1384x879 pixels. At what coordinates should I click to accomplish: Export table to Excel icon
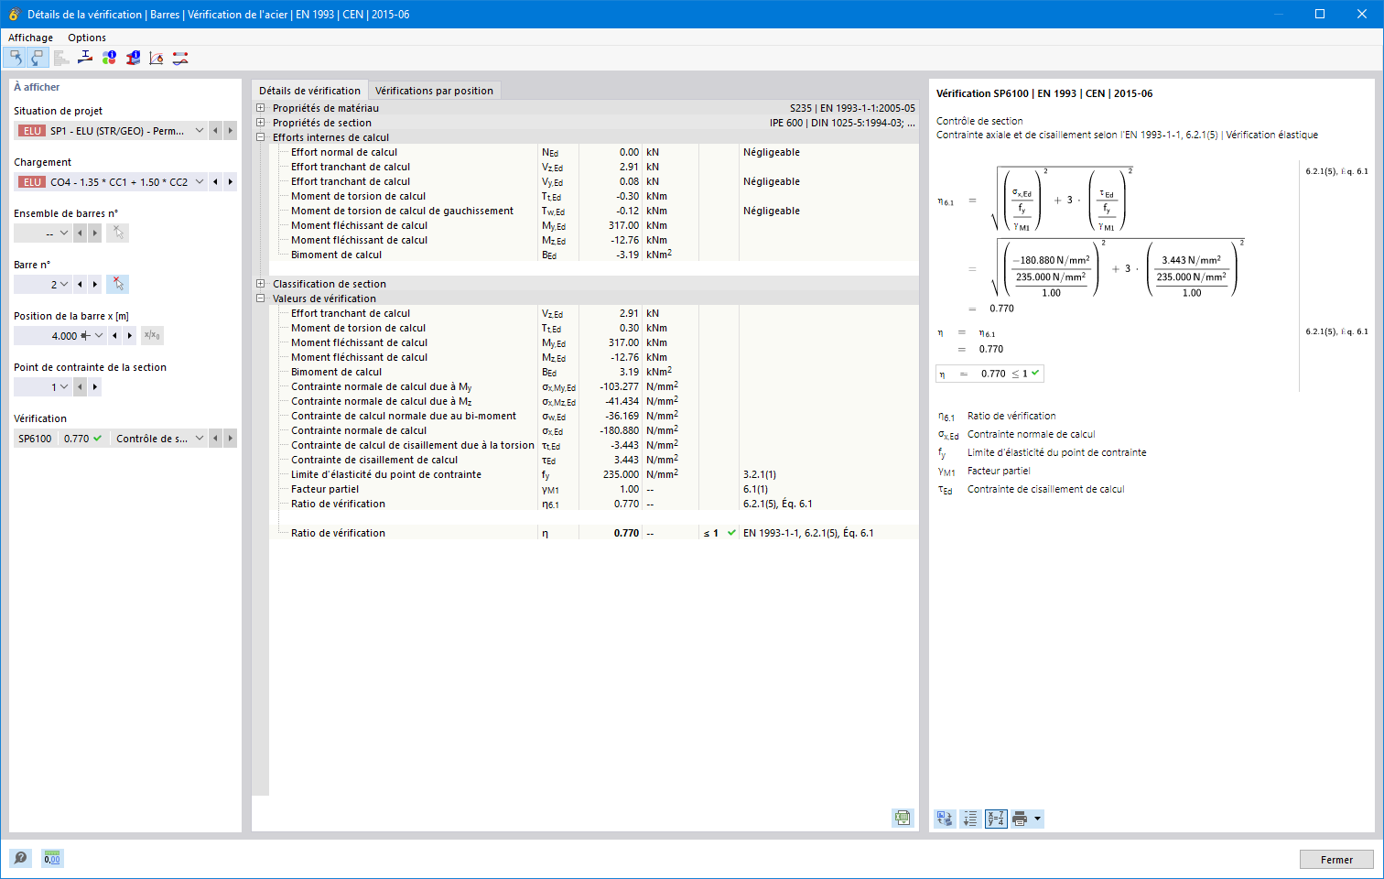[x=903, y=818]
